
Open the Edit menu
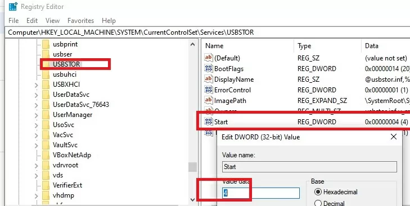coord(32,21)
